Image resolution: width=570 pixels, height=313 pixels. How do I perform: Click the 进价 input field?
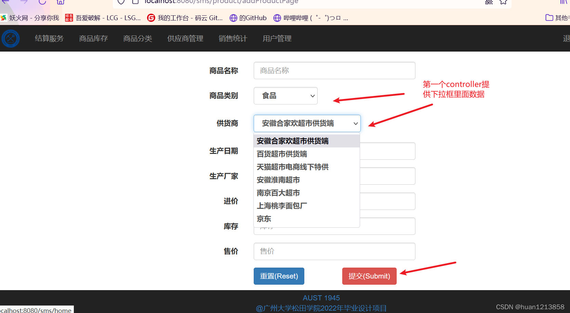[x=388, y=201]
